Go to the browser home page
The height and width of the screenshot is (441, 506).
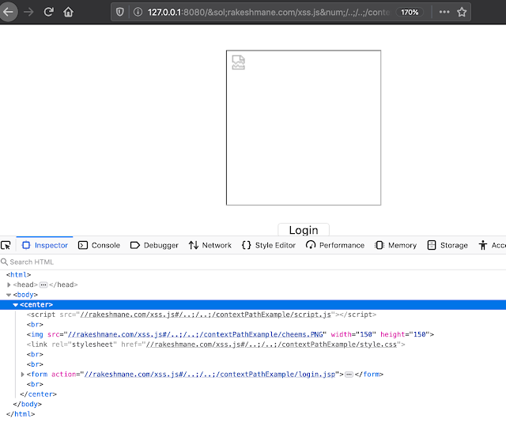coord(69,13)
